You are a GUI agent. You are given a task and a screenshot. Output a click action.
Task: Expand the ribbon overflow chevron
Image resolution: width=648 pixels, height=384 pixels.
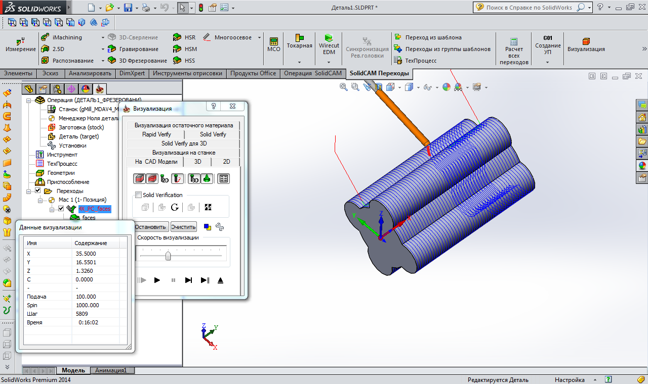pos(644,49)
